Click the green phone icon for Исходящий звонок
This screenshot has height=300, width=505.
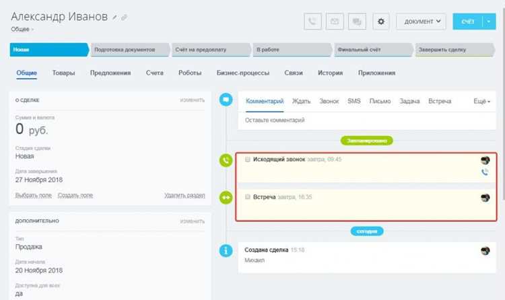226,160
